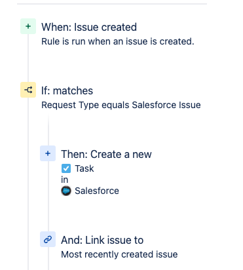Click the 'Task' issue type label

(x=84, y=168)
